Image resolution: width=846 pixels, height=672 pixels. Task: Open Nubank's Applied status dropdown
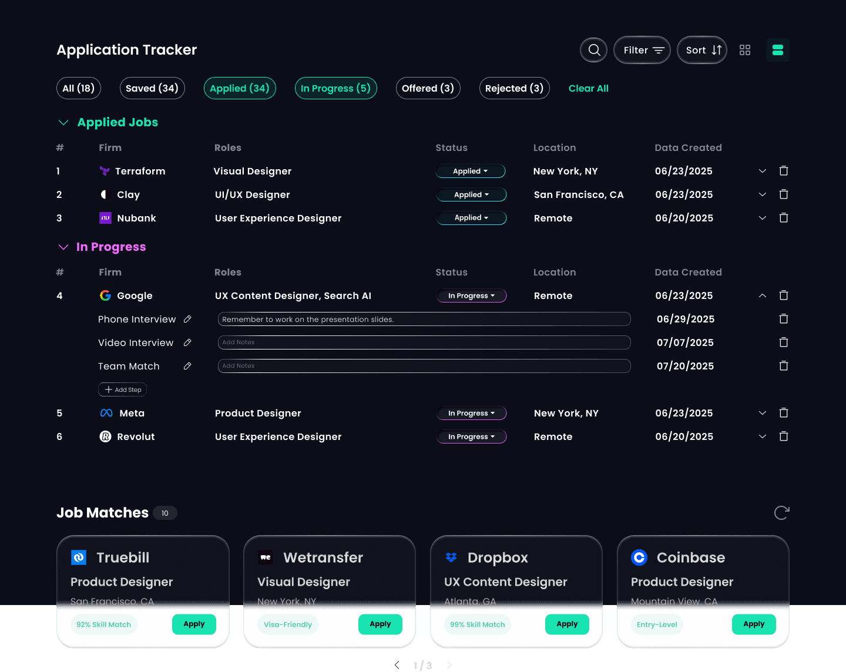[x=472, y=218]
